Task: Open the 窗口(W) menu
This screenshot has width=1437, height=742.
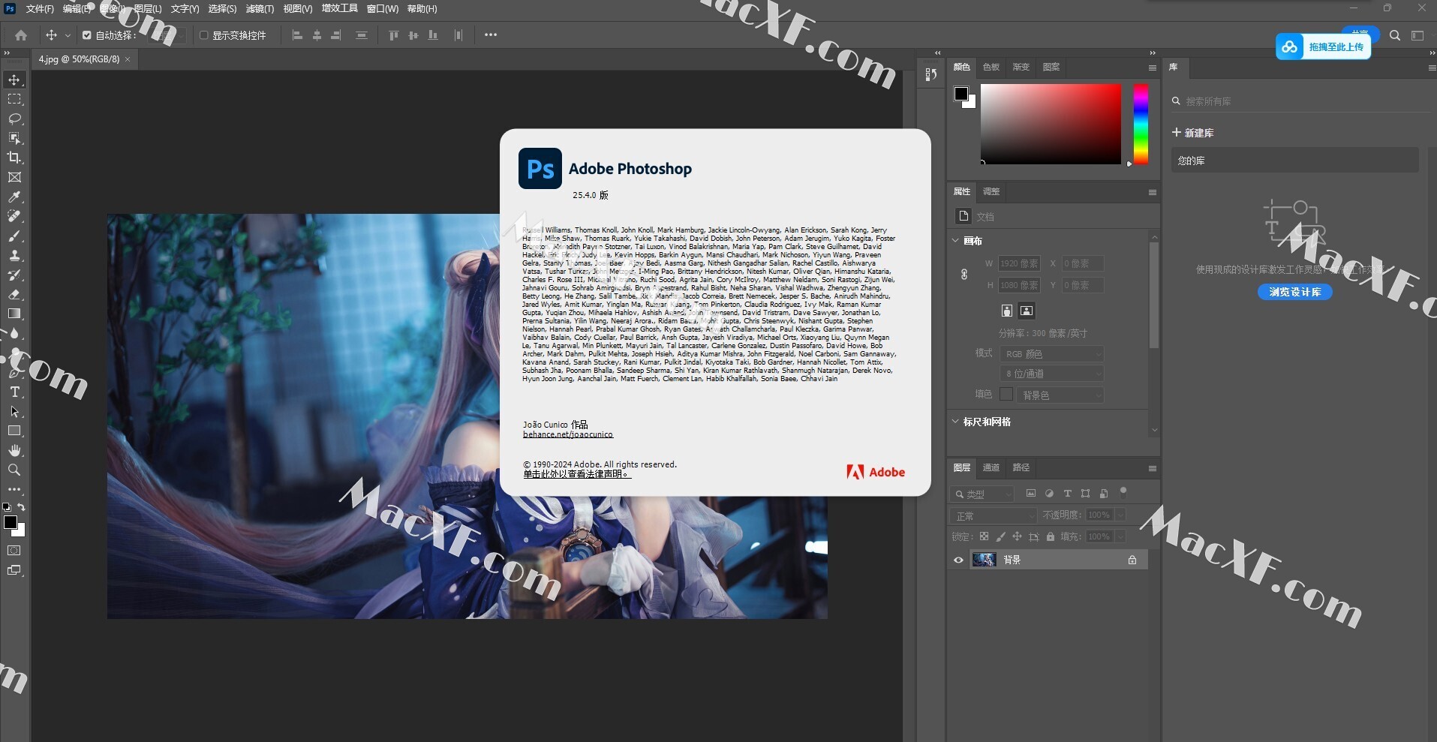Action: click(x=383, y=8)
